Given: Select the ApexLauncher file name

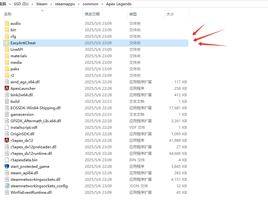Looking at the screenshot, I should [x=23, y=89].
